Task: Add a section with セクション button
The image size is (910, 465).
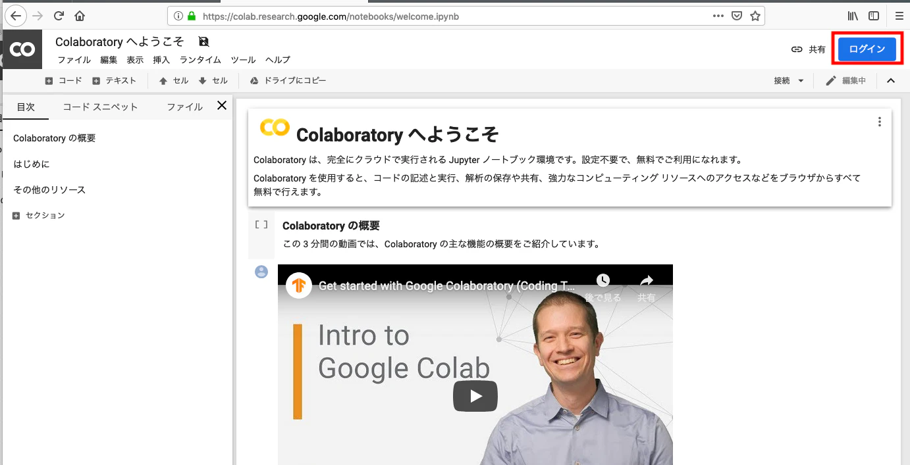Action: [x=39, y=215]
